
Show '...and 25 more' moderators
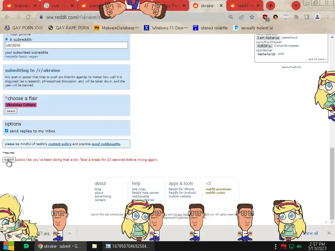pyautogui.click(x=316, y=59)
